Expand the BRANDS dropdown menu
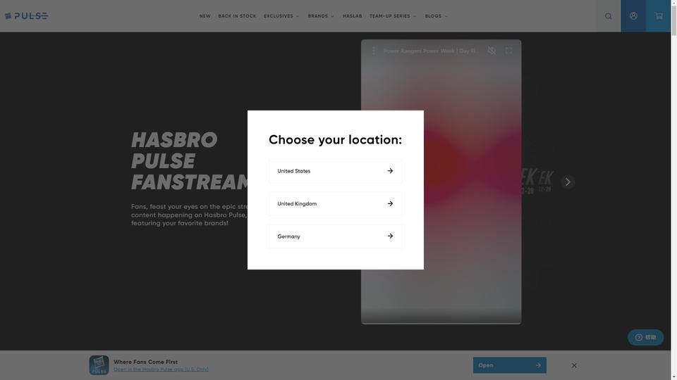This screenshot has height=380, width=677. click(x=321, y=16)
